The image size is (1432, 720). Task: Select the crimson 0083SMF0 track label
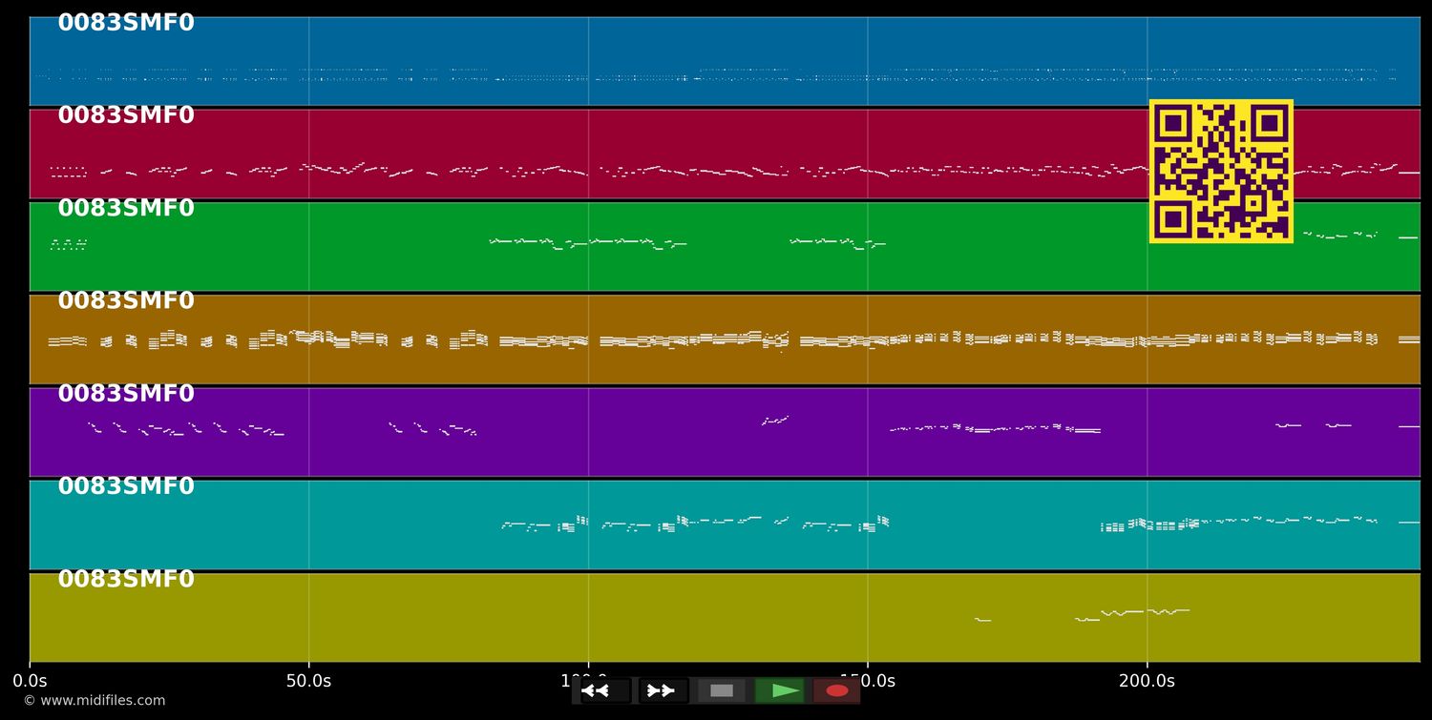click(x=125, y=114)
